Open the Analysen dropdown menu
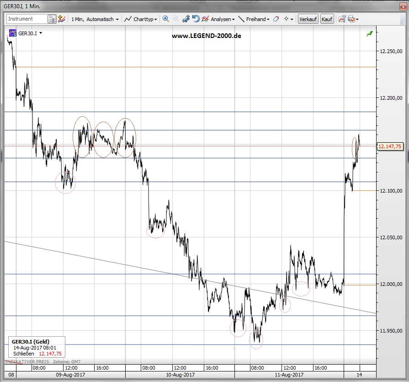The height and width of the screenshot is (382, 409). pos(233,19)
